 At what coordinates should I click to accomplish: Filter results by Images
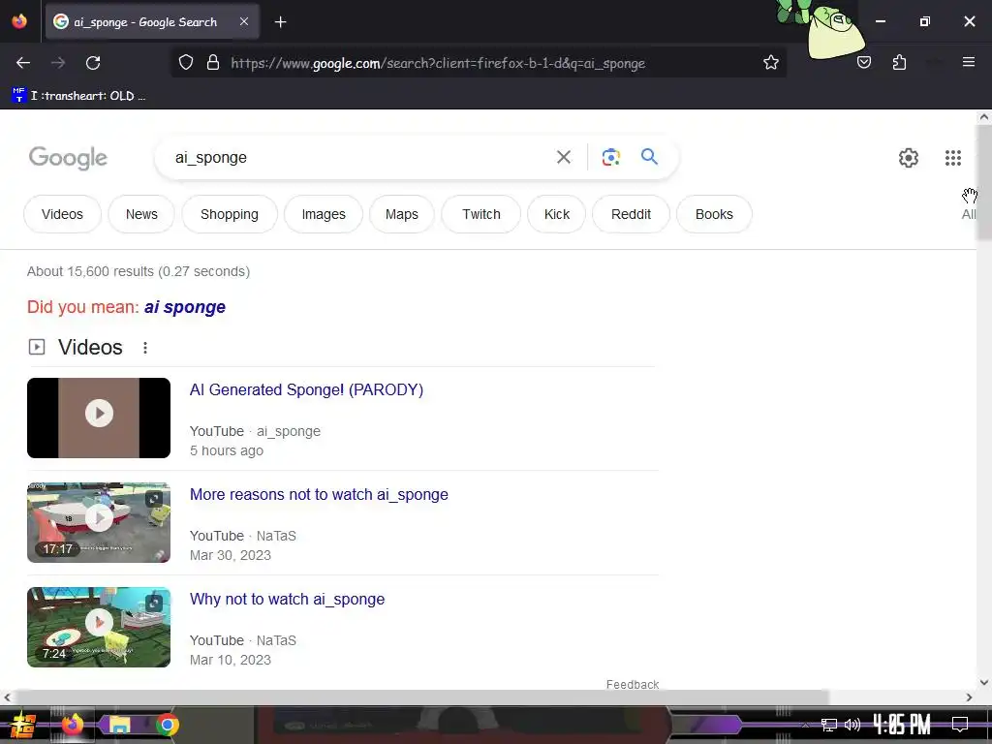[324, 214]
